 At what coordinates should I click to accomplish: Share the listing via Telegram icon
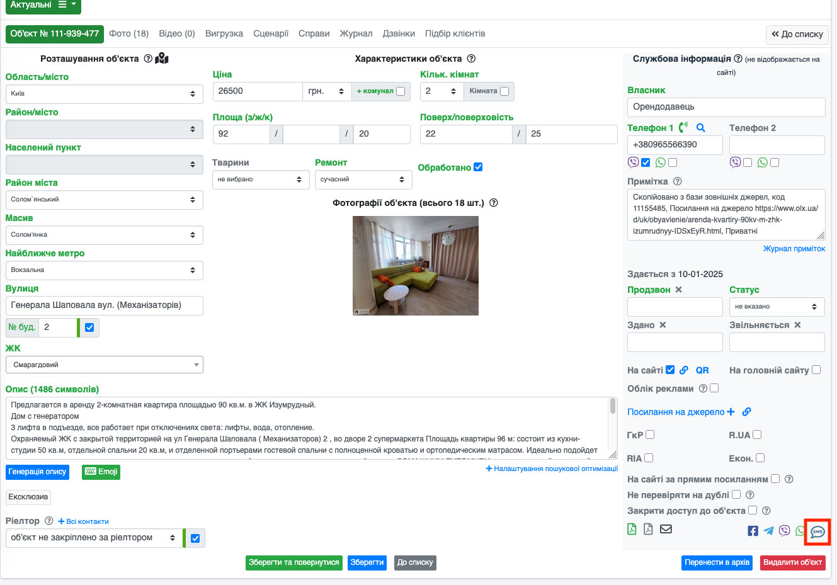[768, 531]
